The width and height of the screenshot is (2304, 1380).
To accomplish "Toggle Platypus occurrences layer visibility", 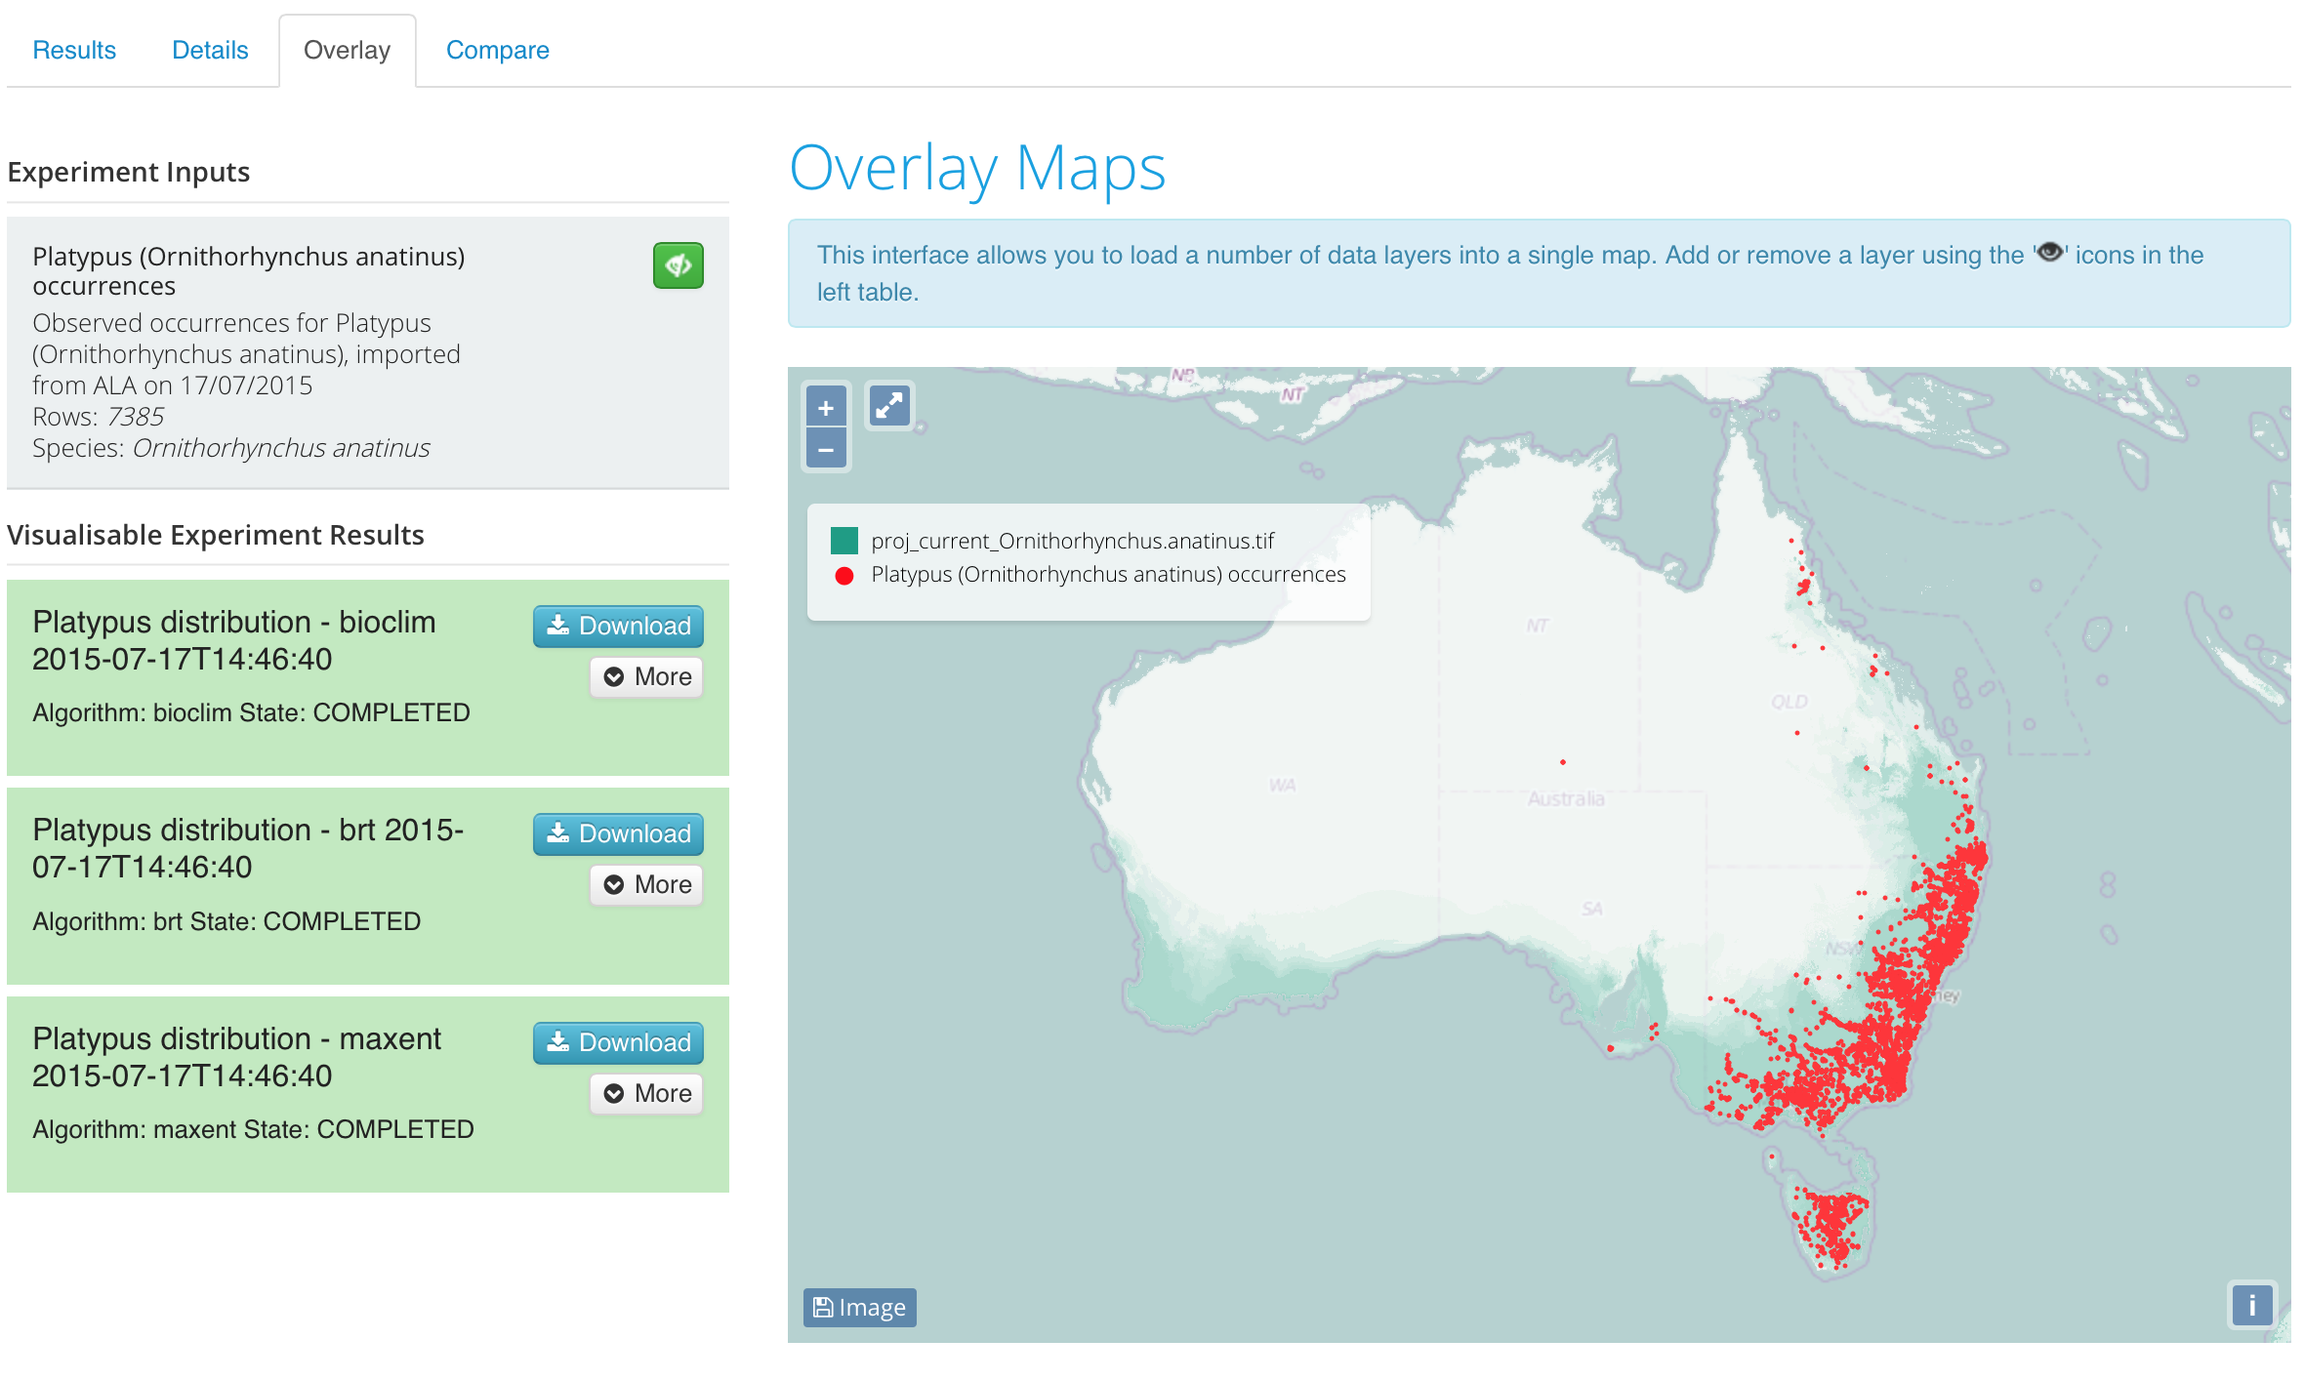I will [678, 264].
